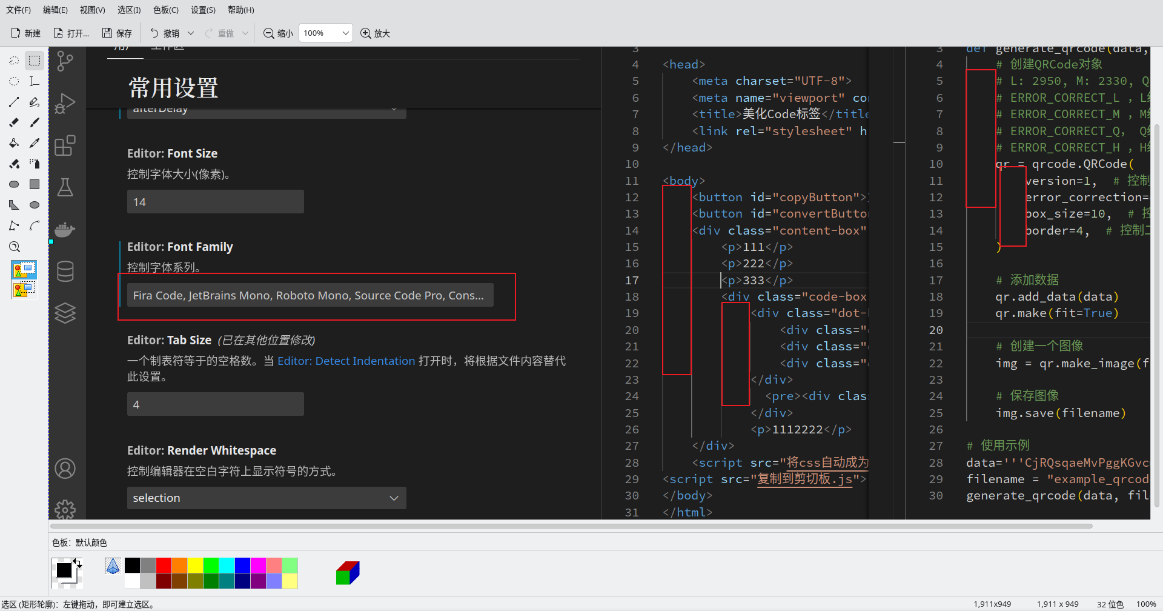Pick the cyan palette swatch
The height and width of the screenshot is (611, 1163).
227,566
